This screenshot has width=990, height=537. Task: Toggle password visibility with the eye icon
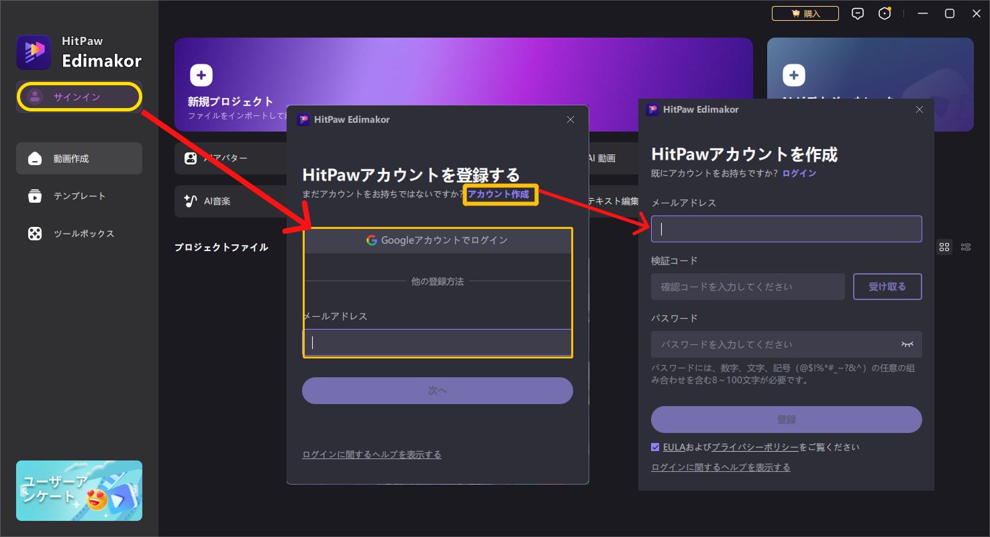click(907, 344)
